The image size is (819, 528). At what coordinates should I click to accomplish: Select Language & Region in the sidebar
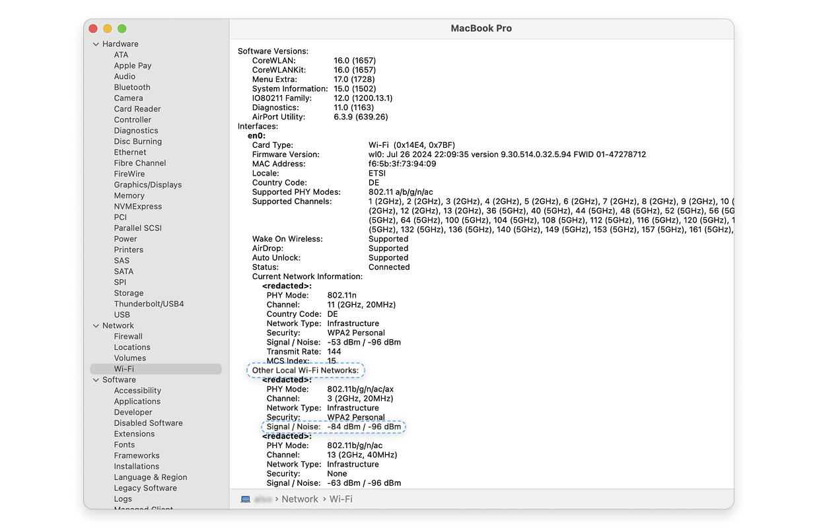tap(150, 477)
